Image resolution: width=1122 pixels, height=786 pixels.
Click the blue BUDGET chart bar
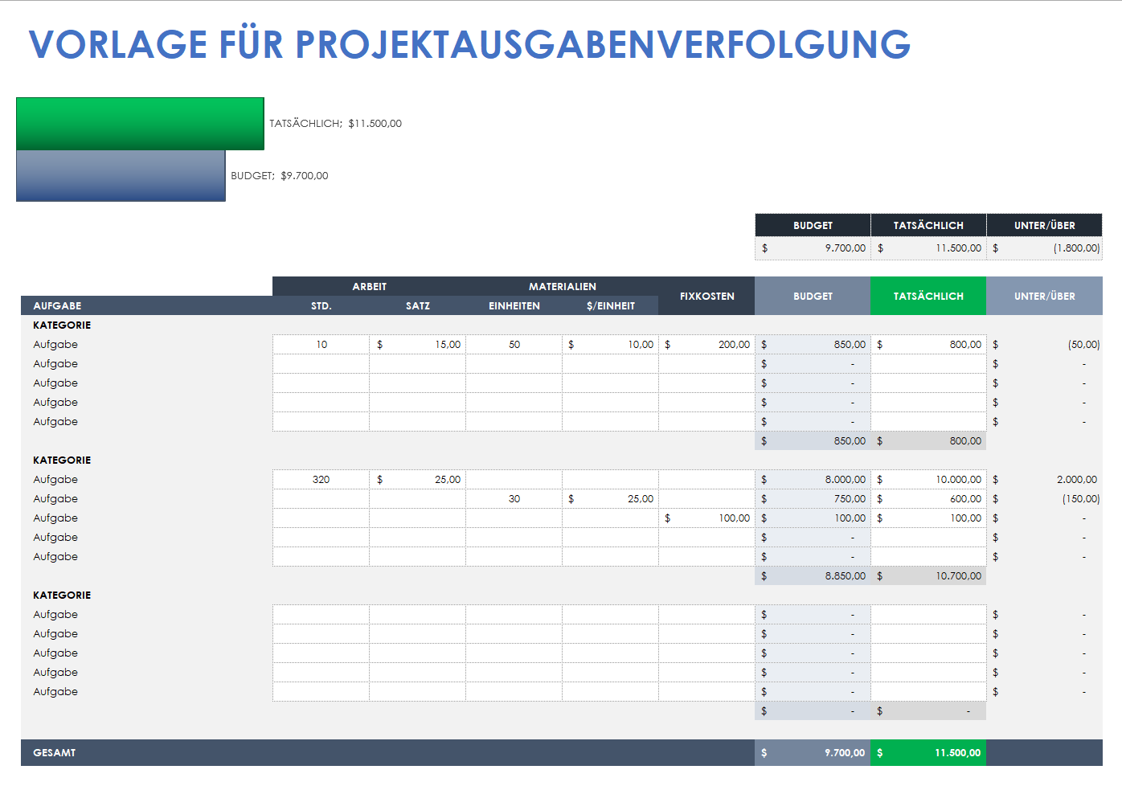click(121, 176)
